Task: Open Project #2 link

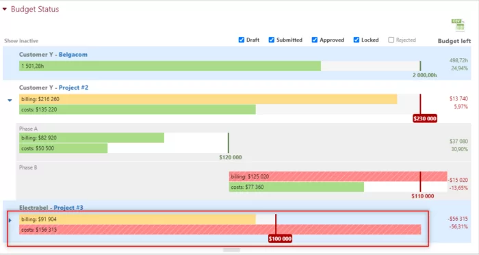Action: (x=74, y=88)
